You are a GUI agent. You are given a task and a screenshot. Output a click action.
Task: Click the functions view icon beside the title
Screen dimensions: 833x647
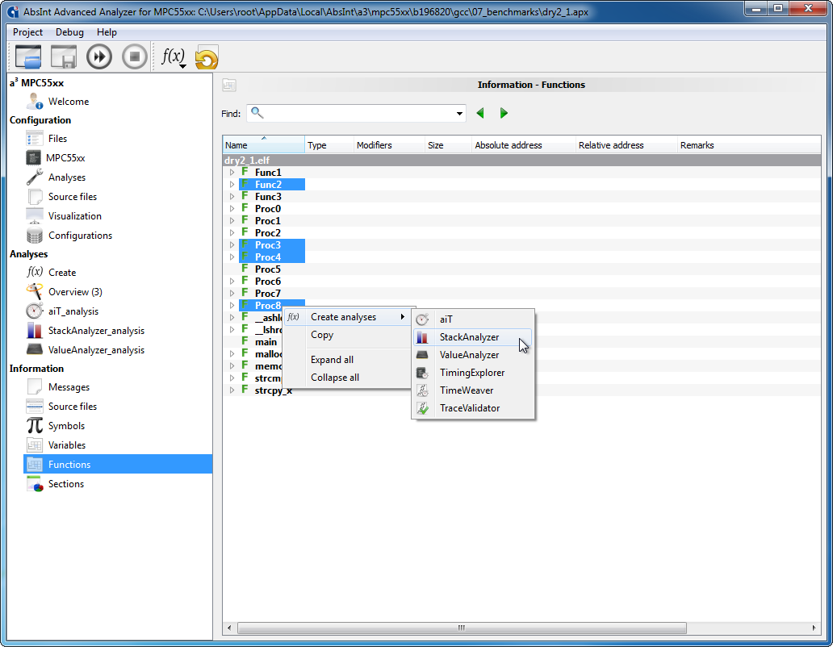(229, 85)
